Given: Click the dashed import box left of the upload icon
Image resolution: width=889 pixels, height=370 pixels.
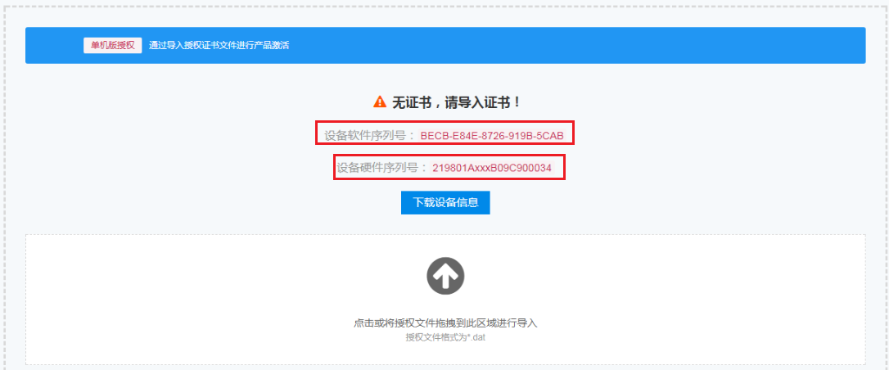Looking at the screenshot, I should pyautogui.click(x=227, y=276).
